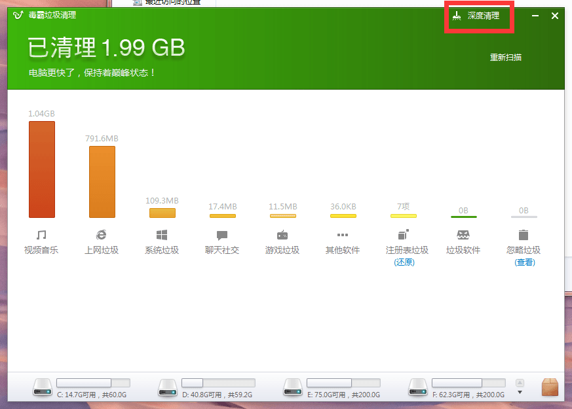Click the 系统垃圾 Windows logo icon
Screen dimensions: 572x409
162,234
